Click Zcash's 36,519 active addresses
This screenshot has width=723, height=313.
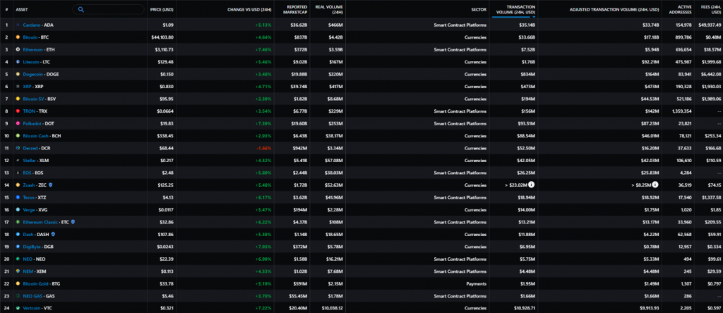click(x=684, y=185)
